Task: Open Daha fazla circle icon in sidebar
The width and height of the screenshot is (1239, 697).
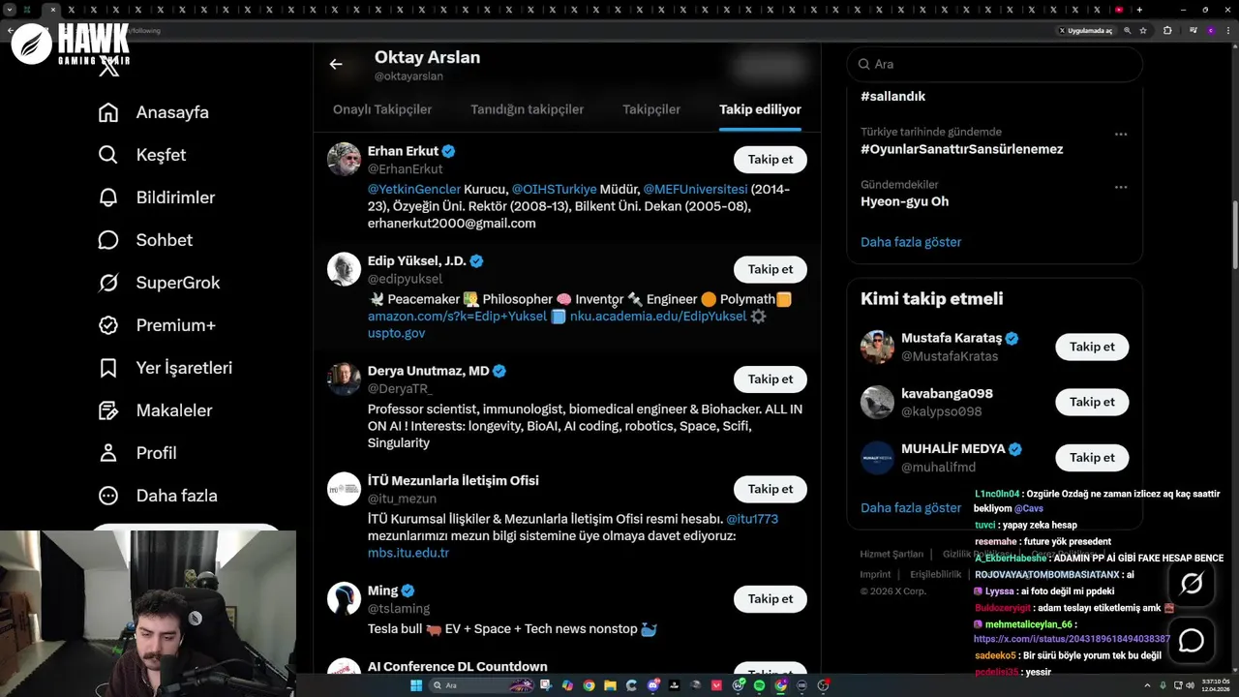Action: pyautogui.click(x=108, y=496)
